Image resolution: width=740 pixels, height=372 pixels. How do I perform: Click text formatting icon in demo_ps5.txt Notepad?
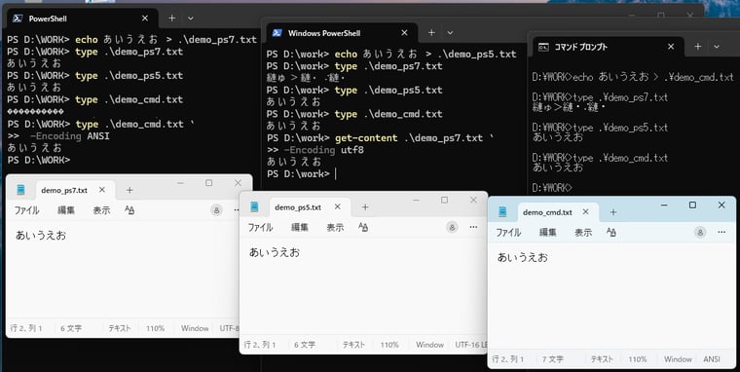pyautogui.click(x=363, y=227)
